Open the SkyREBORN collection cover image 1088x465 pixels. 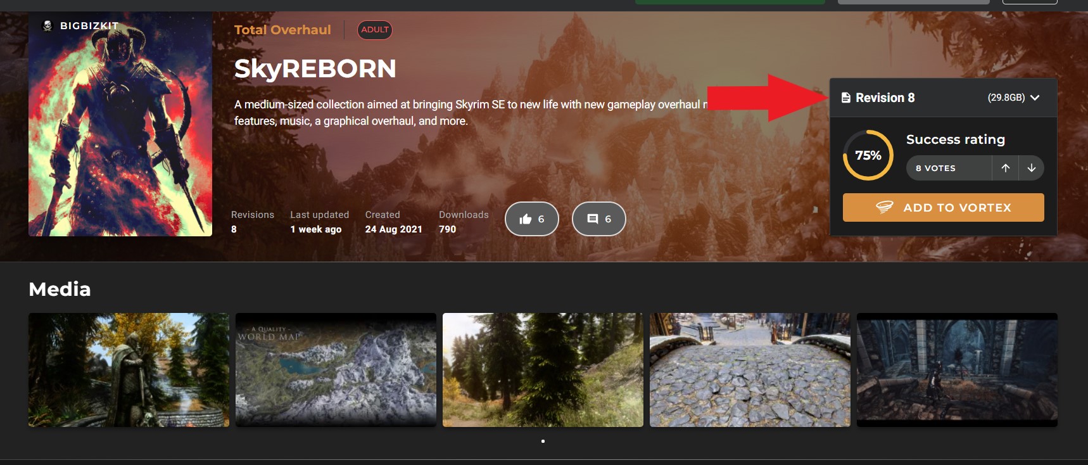pyautogui.click(x=120, y=124)
